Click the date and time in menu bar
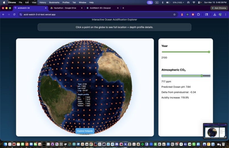This screenshot has width=229, height=148. [215, 3]
